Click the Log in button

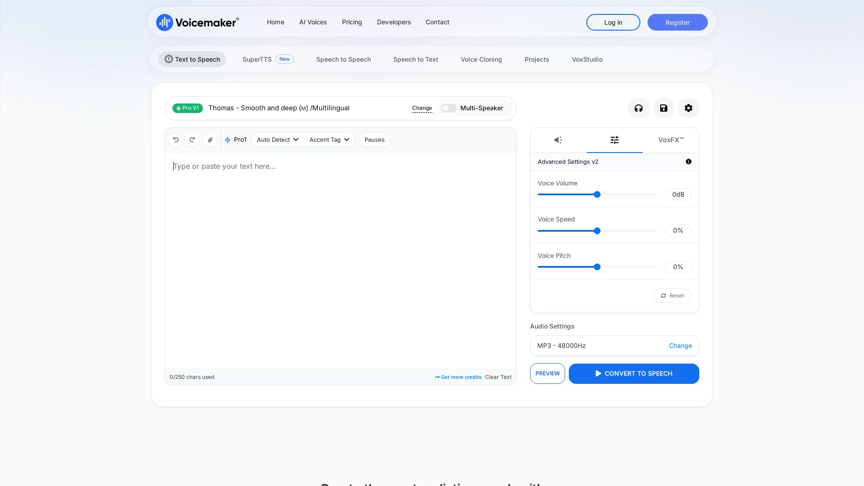point(613,22)
